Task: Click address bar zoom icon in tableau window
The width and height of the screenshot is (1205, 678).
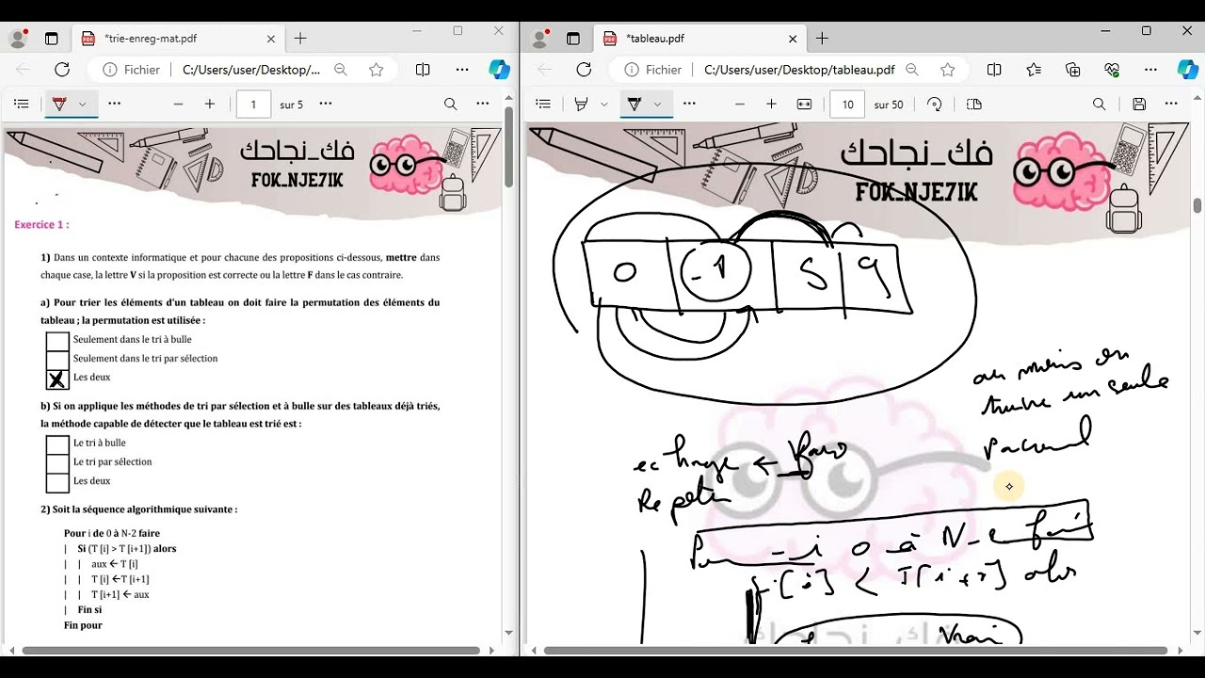Action: 912,70
